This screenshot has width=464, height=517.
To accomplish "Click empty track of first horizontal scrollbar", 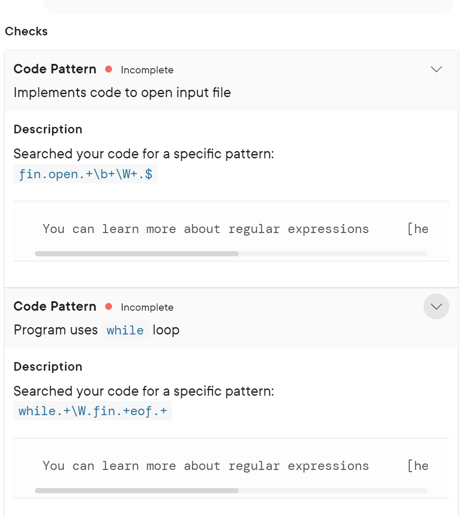I will [x=333, y=254].
